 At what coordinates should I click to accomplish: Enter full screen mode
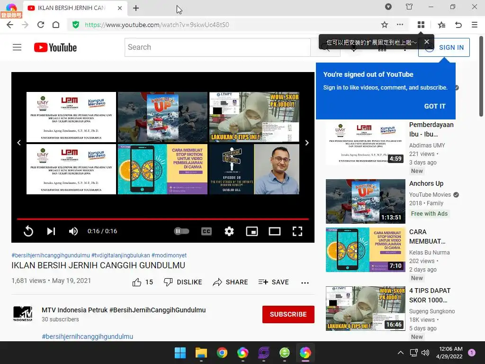(x=297, y=231)
